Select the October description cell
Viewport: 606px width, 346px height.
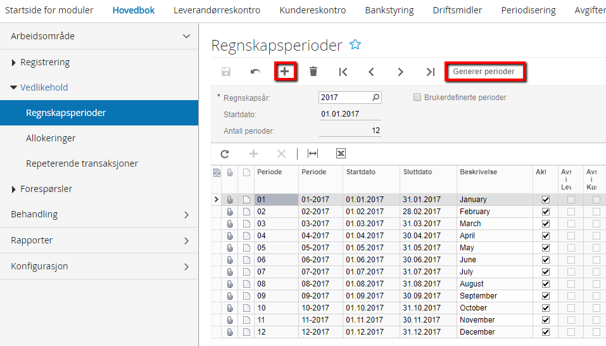tap(495, 308)
